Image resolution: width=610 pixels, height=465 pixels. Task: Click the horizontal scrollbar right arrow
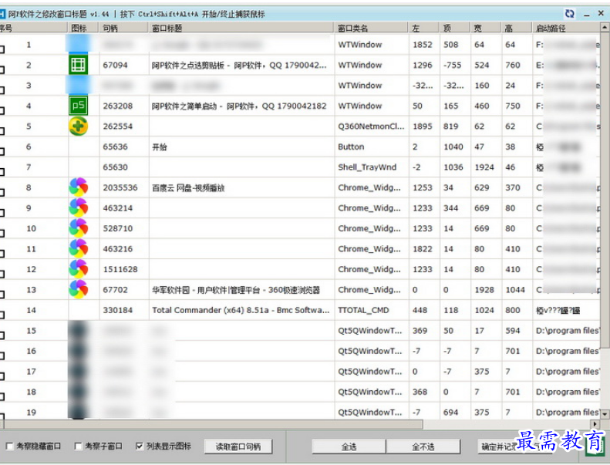[x=595, y=425]
